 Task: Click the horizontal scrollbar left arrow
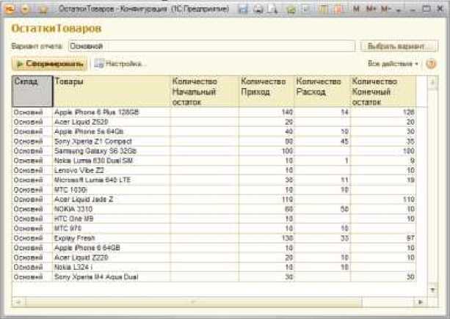tap(18, 302)
